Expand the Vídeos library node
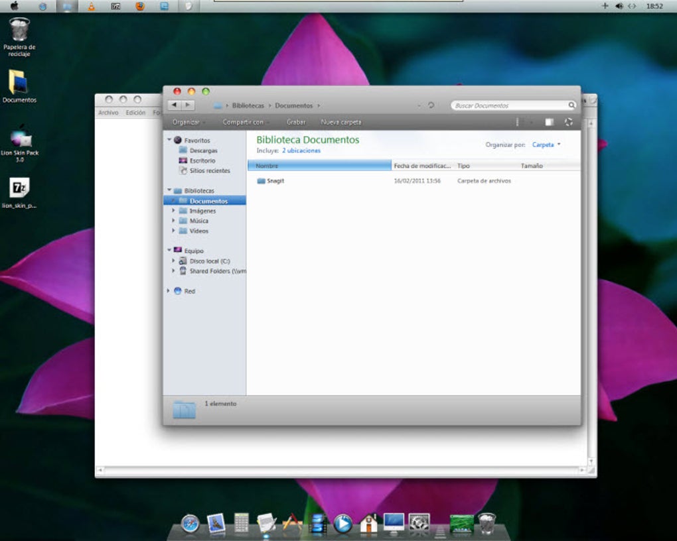 [174, 230]
